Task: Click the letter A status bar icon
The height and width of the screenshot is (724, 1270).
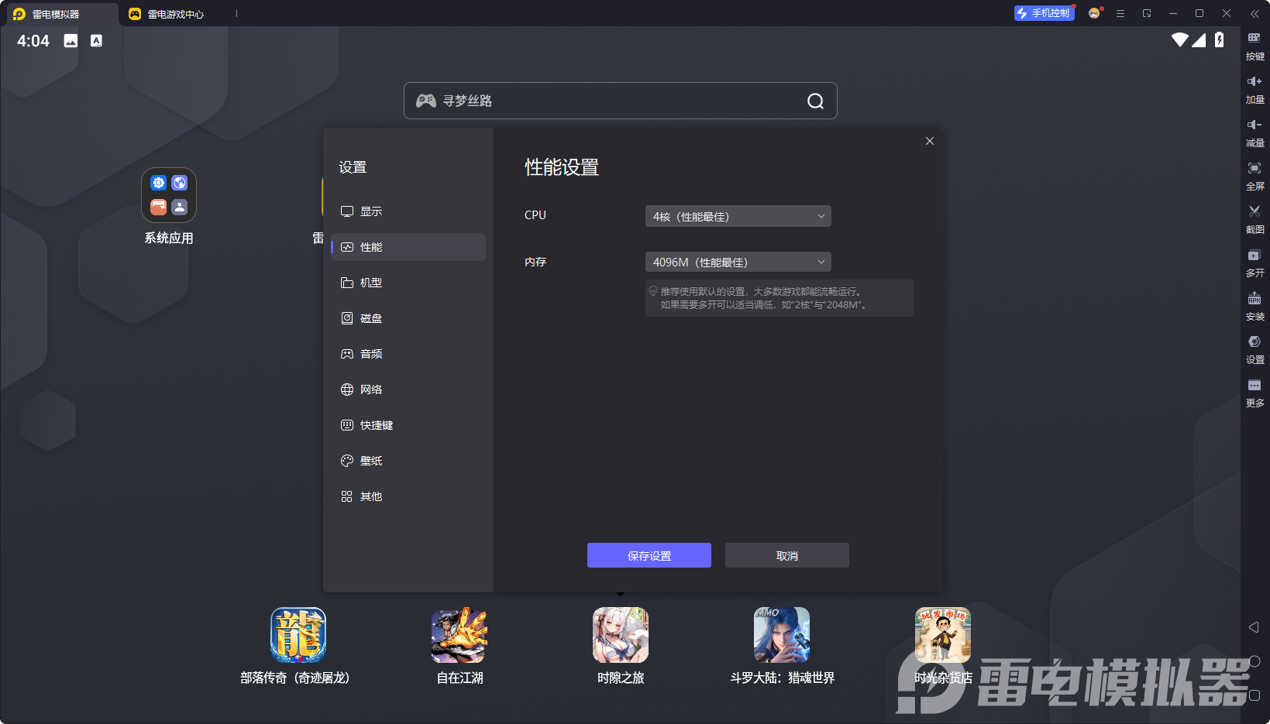Action: pos(96,41)
